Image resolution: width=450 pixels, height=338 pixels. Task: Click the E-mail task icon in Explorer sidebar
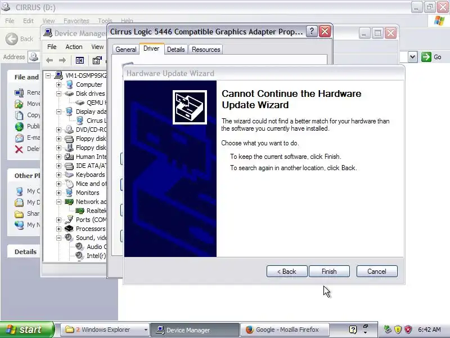click(x=19, y=138)
